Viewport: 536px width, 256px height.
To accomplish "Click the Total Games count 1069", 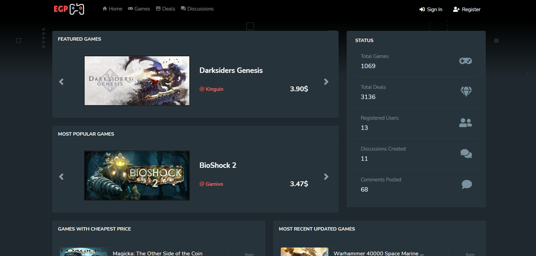I will click(368, 66).
